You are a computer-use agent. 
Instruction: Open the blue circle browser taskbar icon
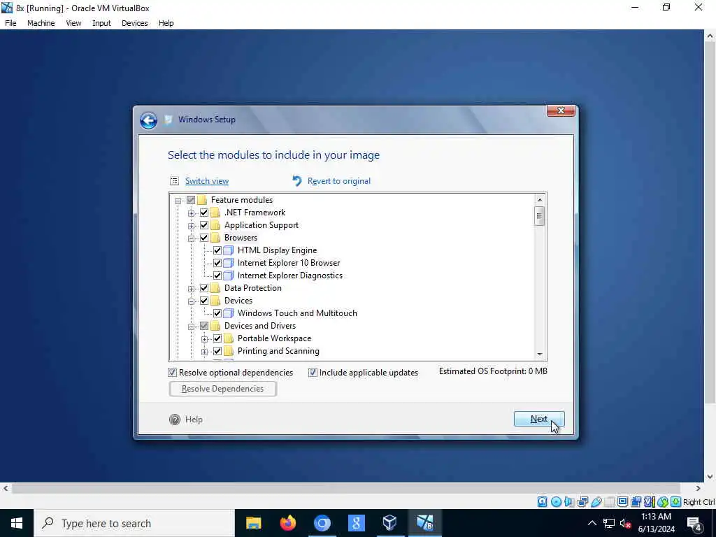pyautogui.click(x=322, y=523)
